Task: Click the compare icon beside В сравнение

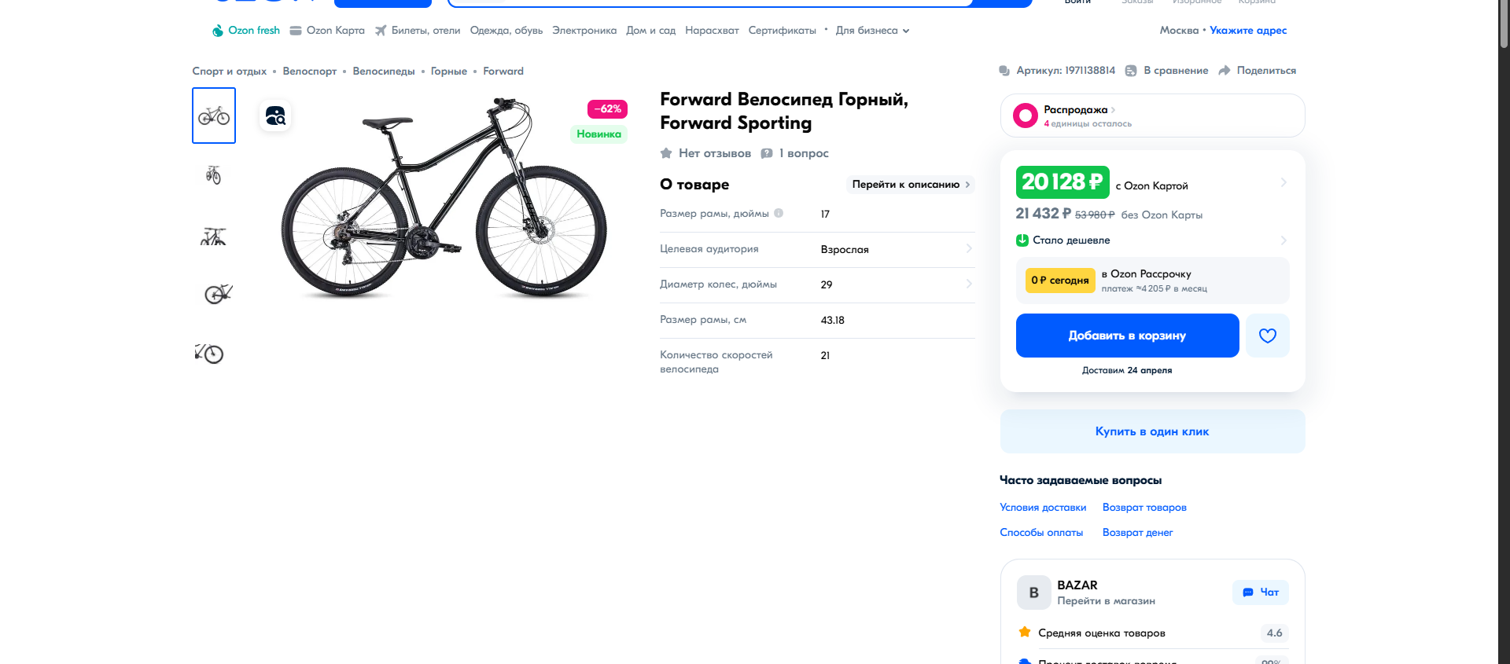Action: pyautogui.click(x=1131, y=71)
